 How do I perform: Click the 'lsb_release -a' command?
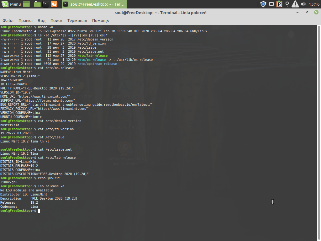coord(51,186)
